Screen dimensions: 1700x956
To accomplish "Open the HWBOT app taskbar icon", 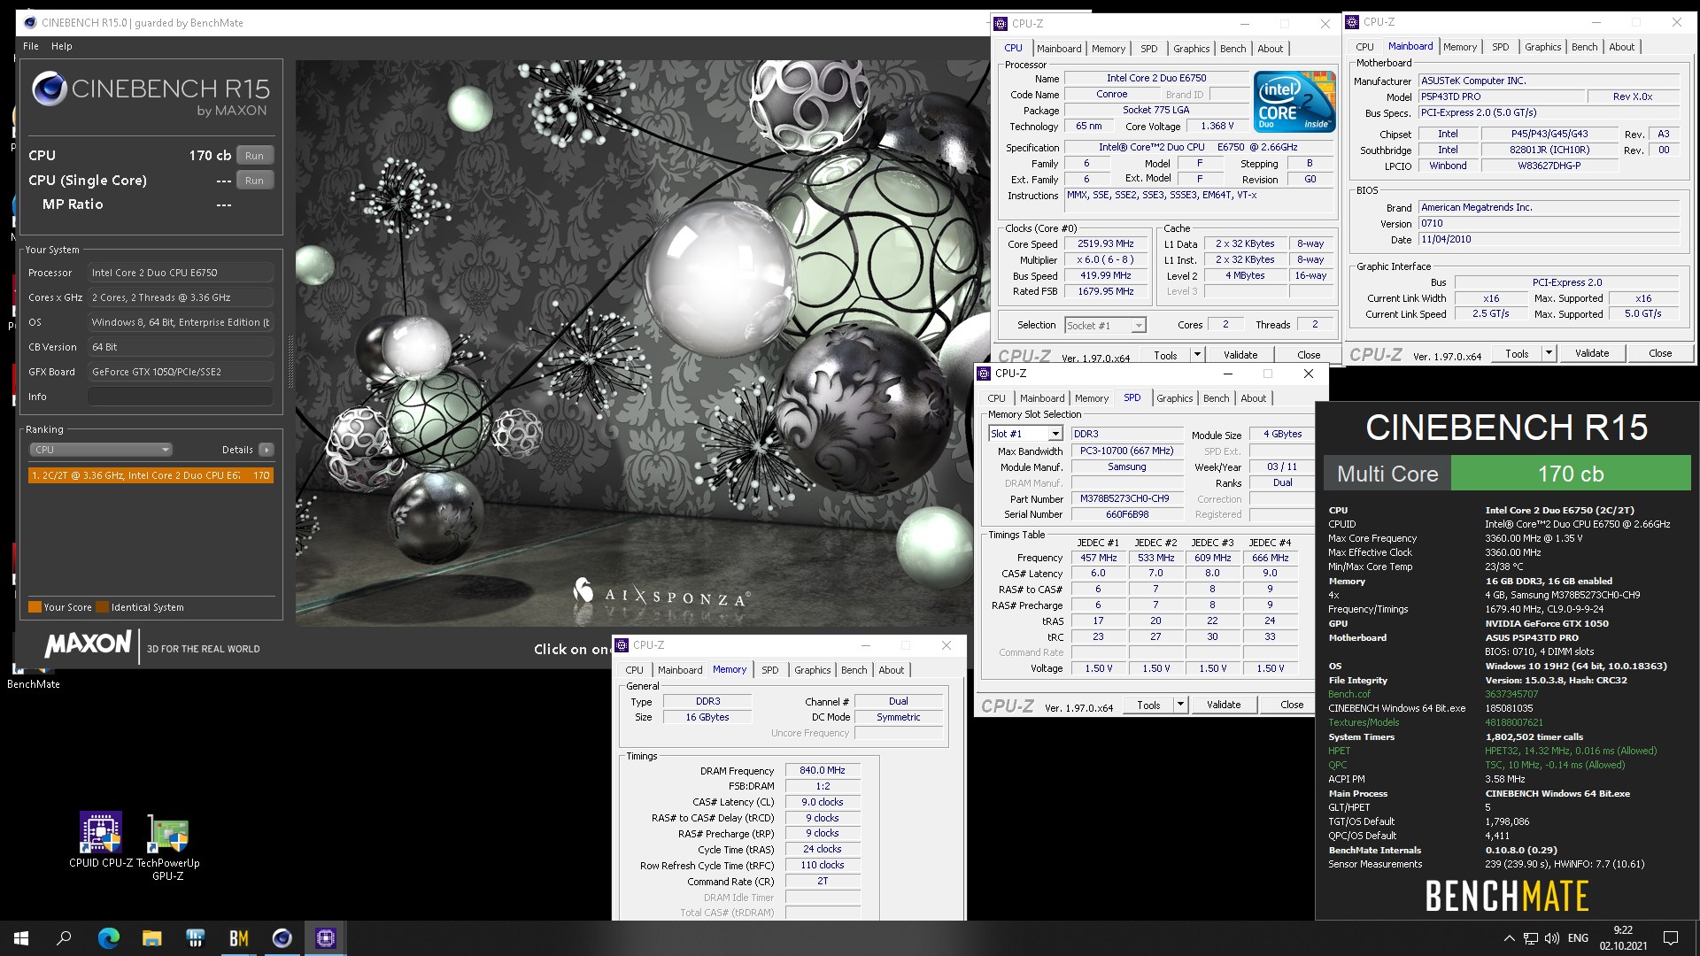I will (x=195, y=938).
